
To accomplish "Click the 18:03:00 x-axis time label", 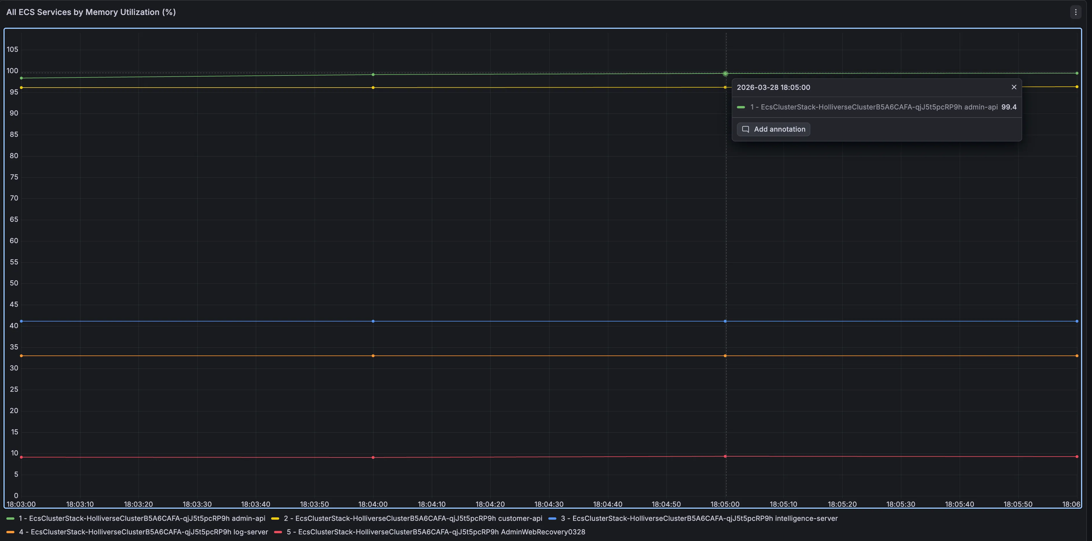I will pos(21,504).
